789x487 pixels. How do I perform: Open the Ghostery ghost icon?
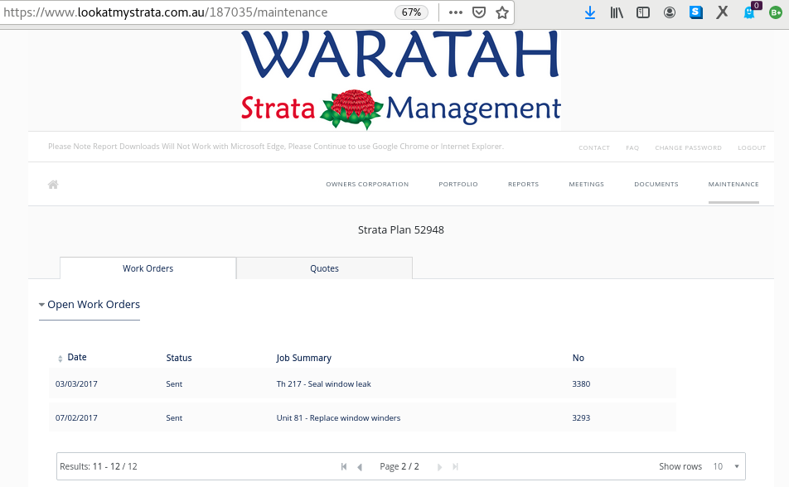[x=749, y=12]
